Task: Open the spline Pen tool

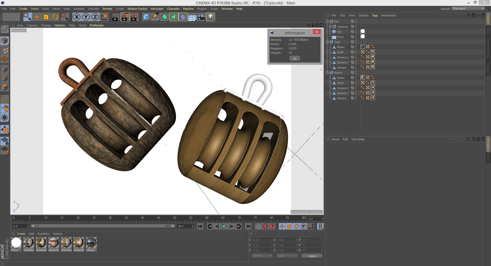Action: (x=155, y=17)
